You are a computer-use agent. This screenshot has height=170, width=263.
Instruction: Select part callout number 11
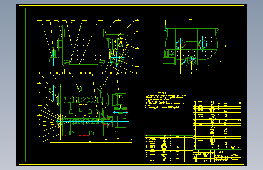[x=137, y=47]
